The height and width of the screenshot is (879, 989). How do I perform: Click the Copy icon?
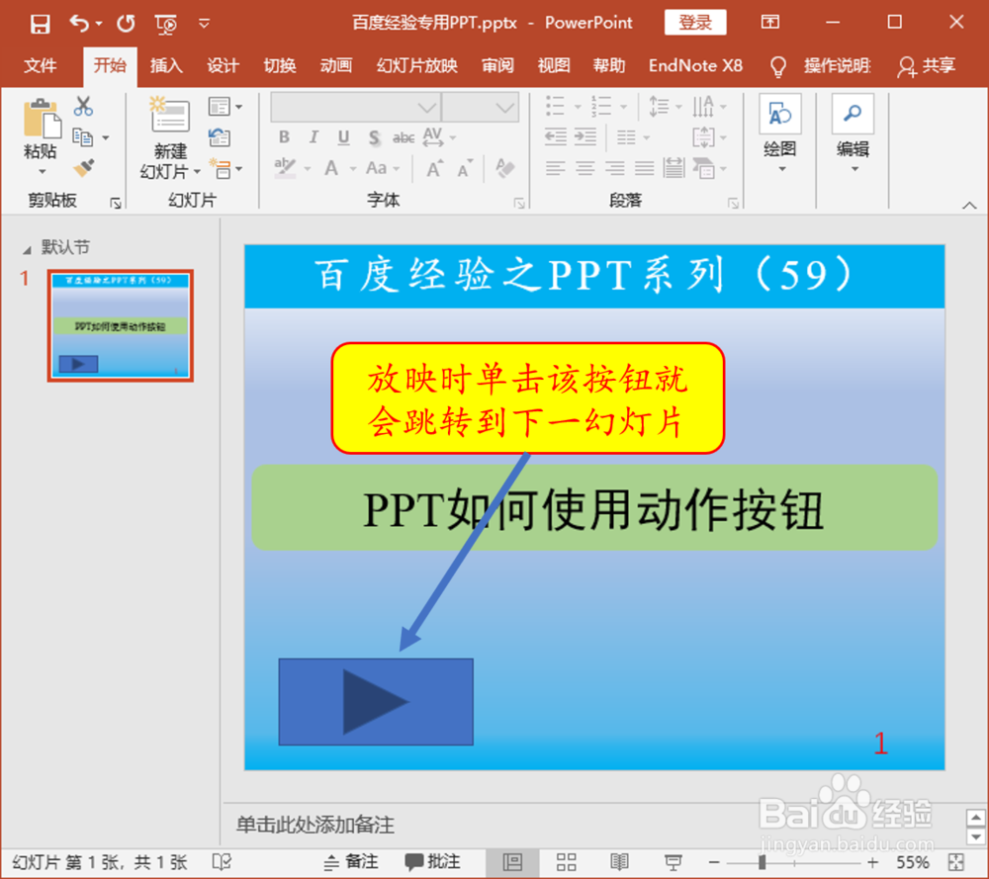click(x=82, y=136)
